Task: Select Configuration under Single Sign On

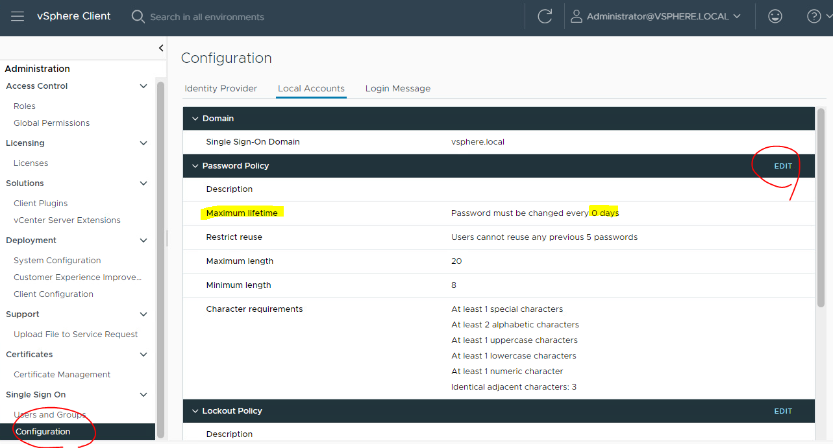Action: click(x=77, y=432)
